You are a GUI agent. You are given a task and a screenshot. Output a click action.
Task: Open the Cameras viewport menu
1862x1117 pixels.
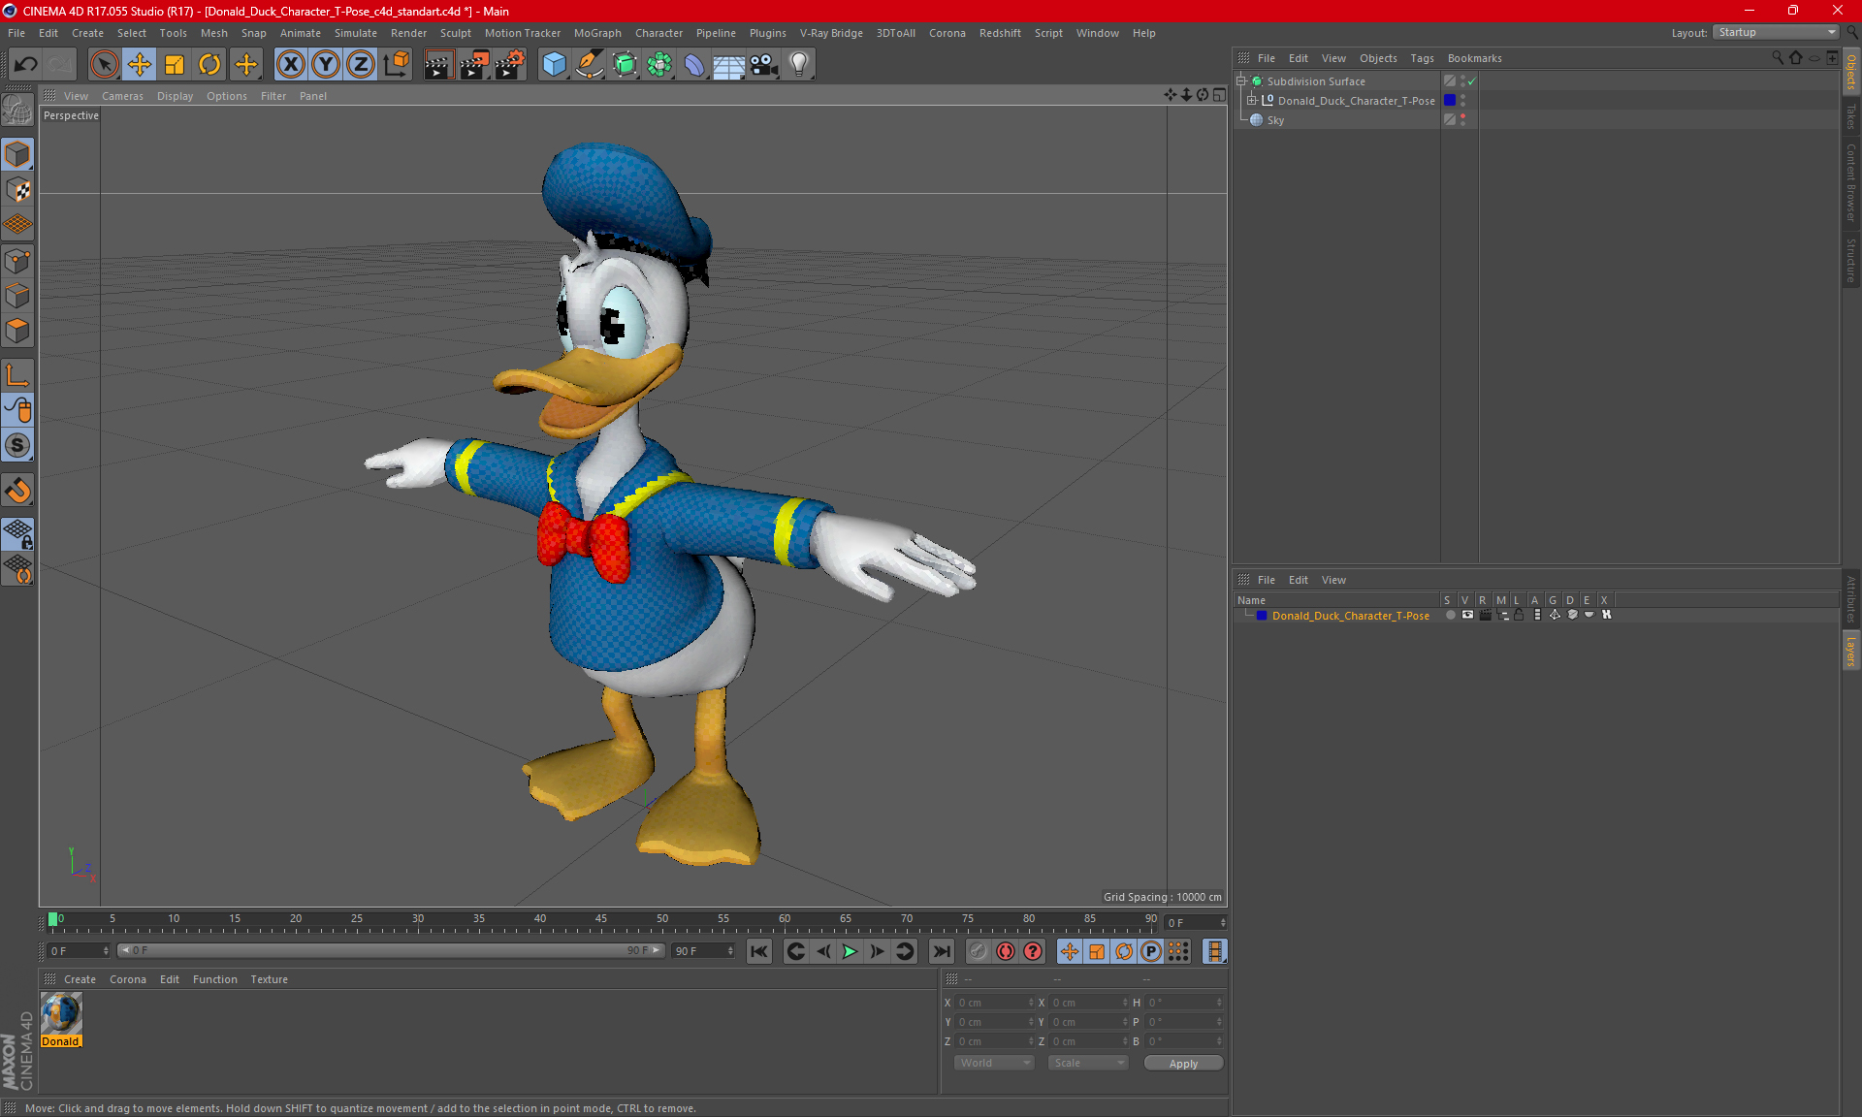click(122, 96)
